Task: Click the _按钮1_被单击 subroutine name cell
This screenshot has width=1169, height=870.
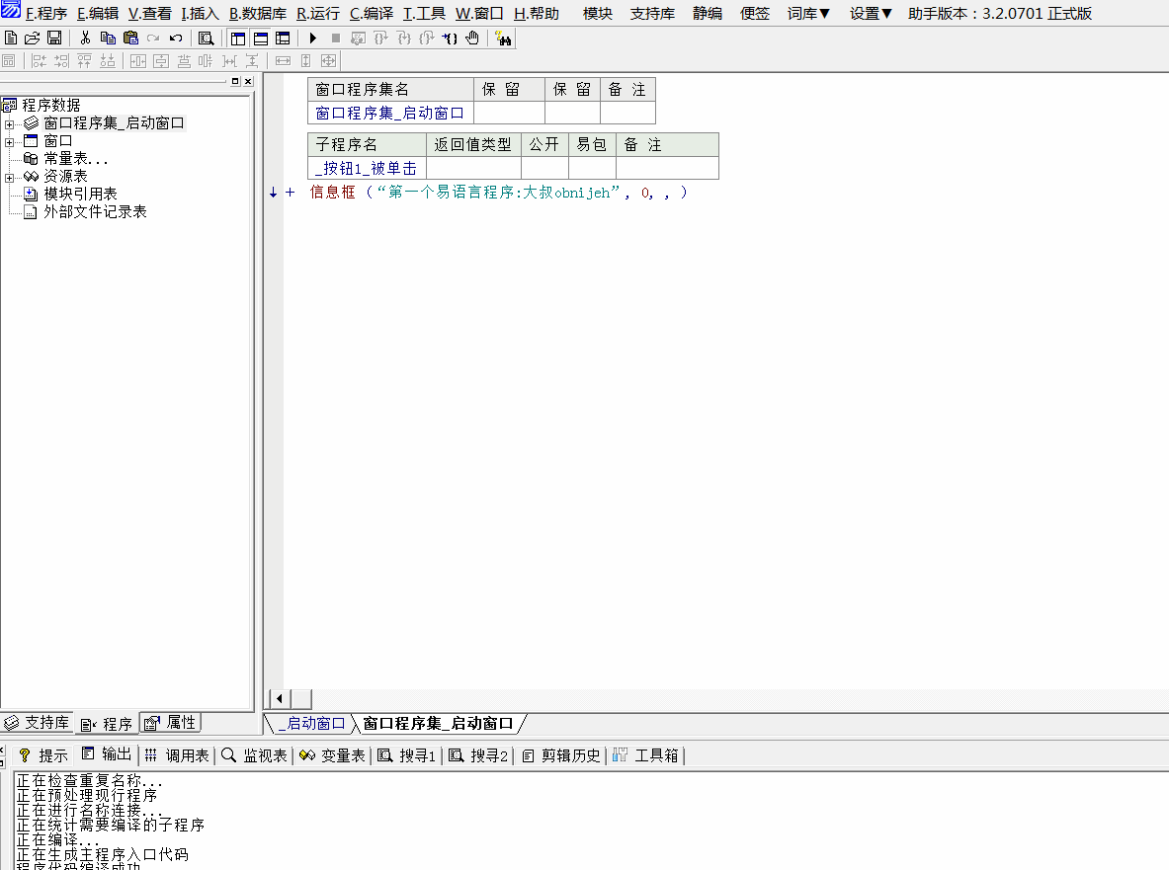Action: (366, 168)
